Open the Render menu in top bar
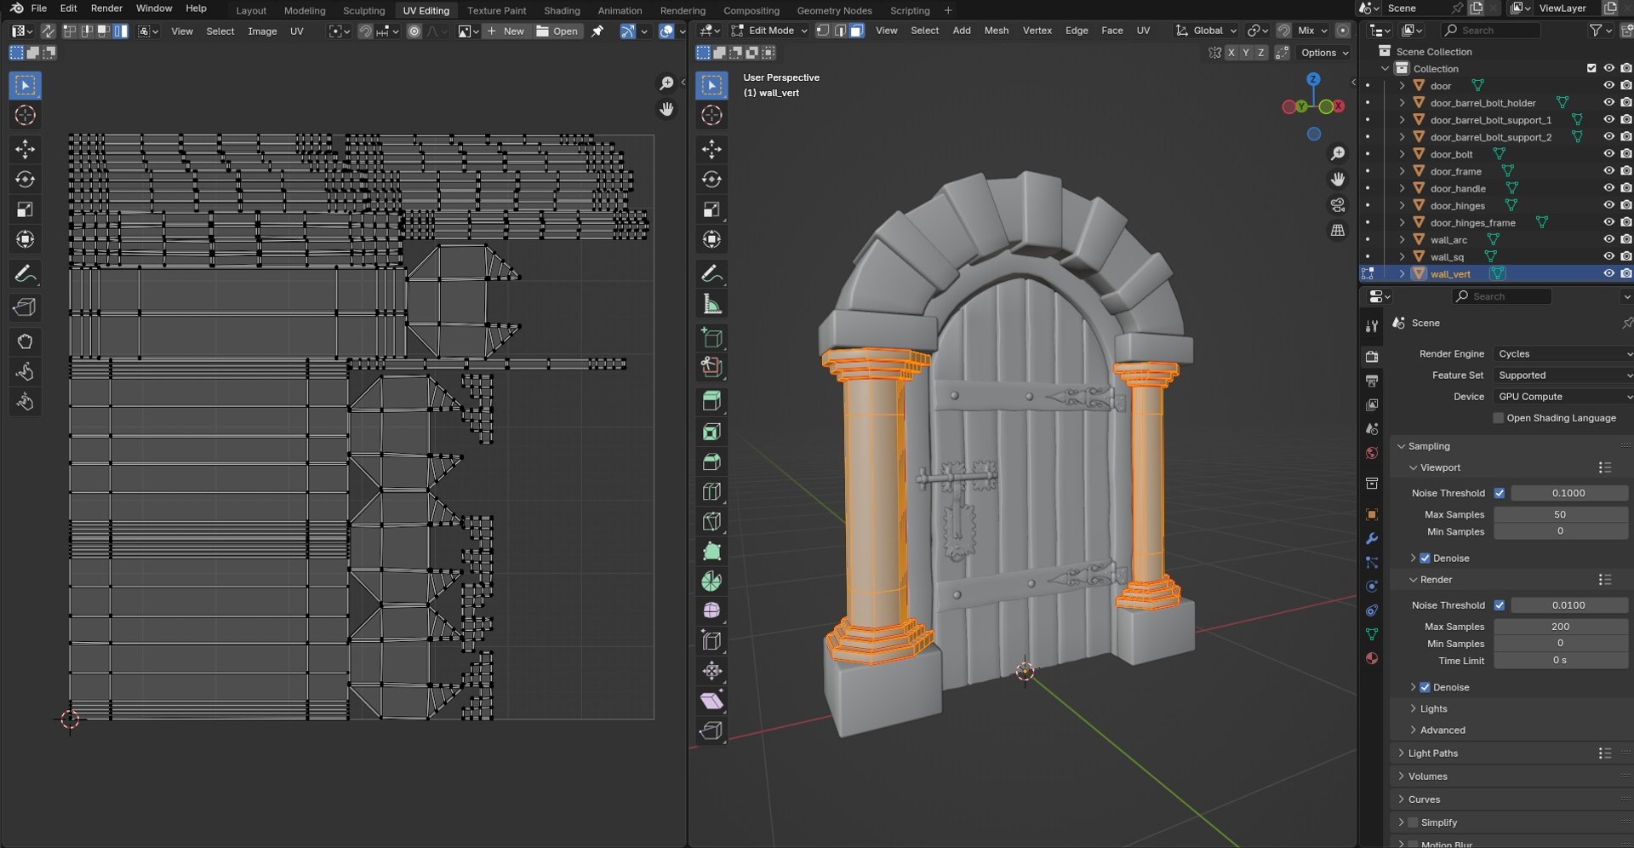Image resolution: width=1634 pixels, height=848 pixels. [x=106, y=9]
